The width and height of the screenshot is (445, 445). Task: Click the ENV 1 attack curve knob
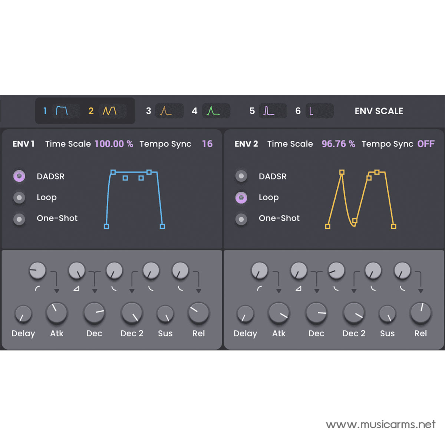[77, 270]
